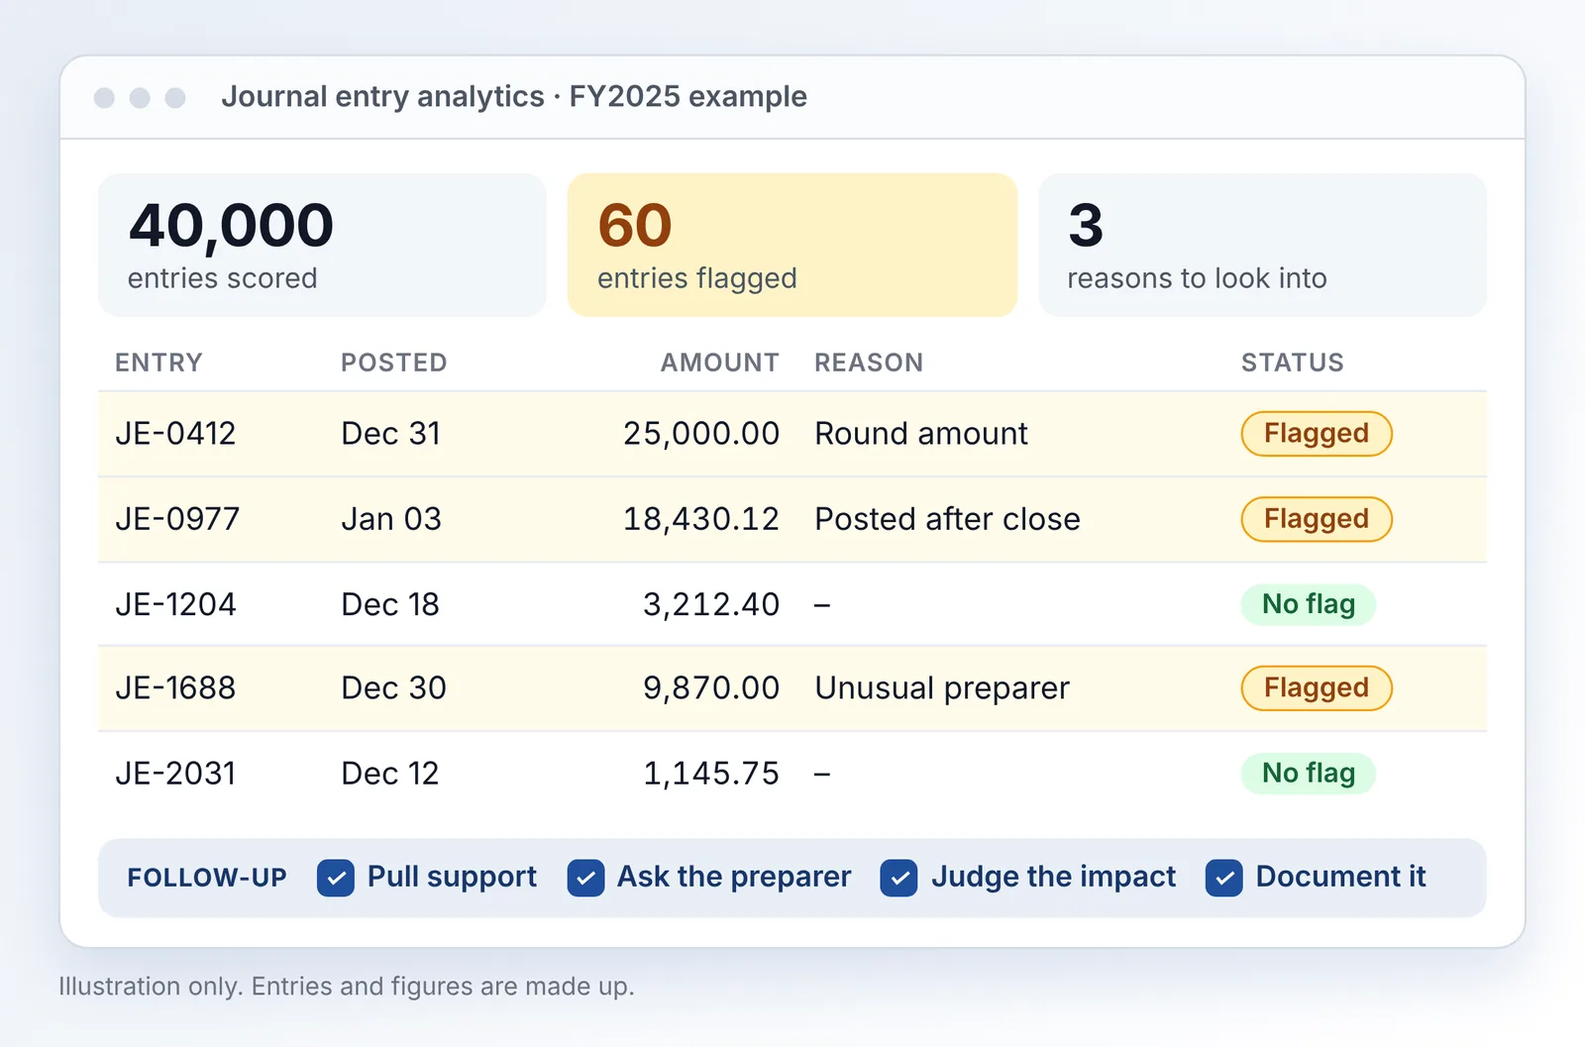The width and height of the screenshot is (1585, 1047).
Task: Click the Dec 18 posted date
Action: tap(390, 604)
